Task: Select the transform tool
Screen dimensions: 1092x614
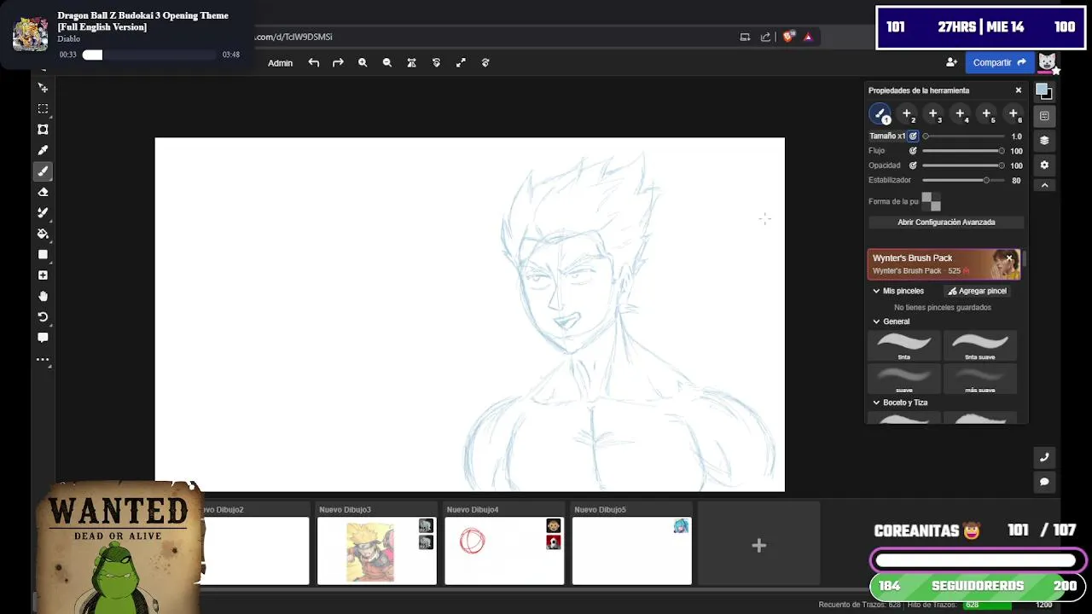Action: coord(43,130)
